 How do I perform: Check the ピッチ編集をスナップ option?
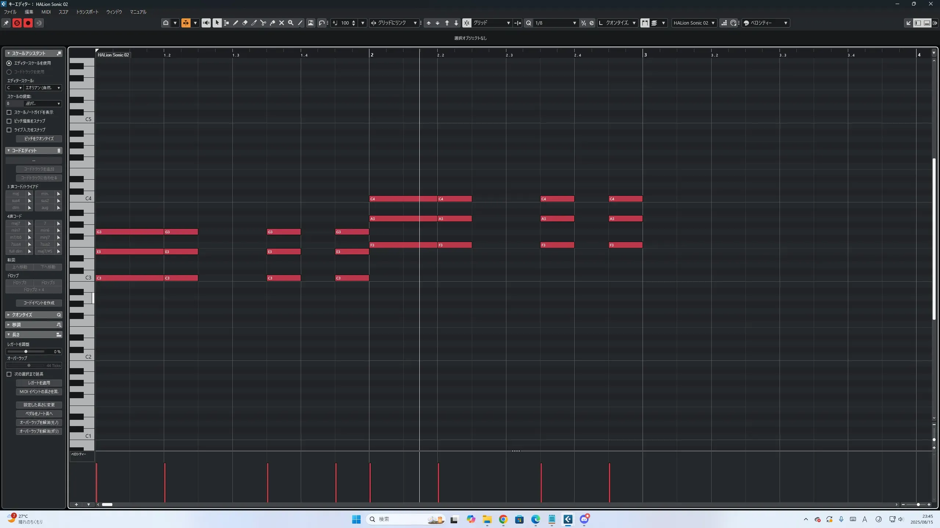pos(9,121)
